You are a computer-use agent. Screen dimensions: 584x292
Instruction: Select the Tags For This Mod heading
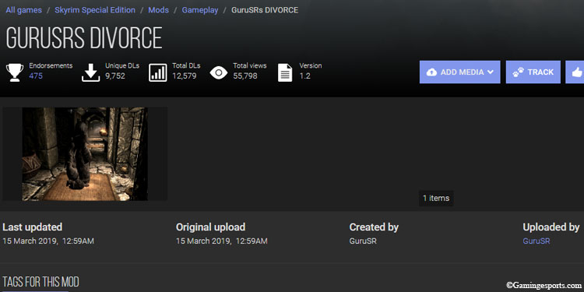coord(41,282)
